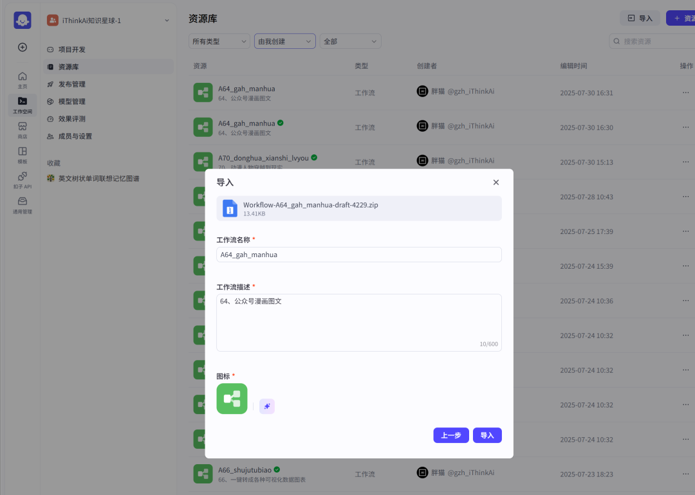Click the plus create icon in sidebar
695x495 pixels.
click(x=22, y=48)
